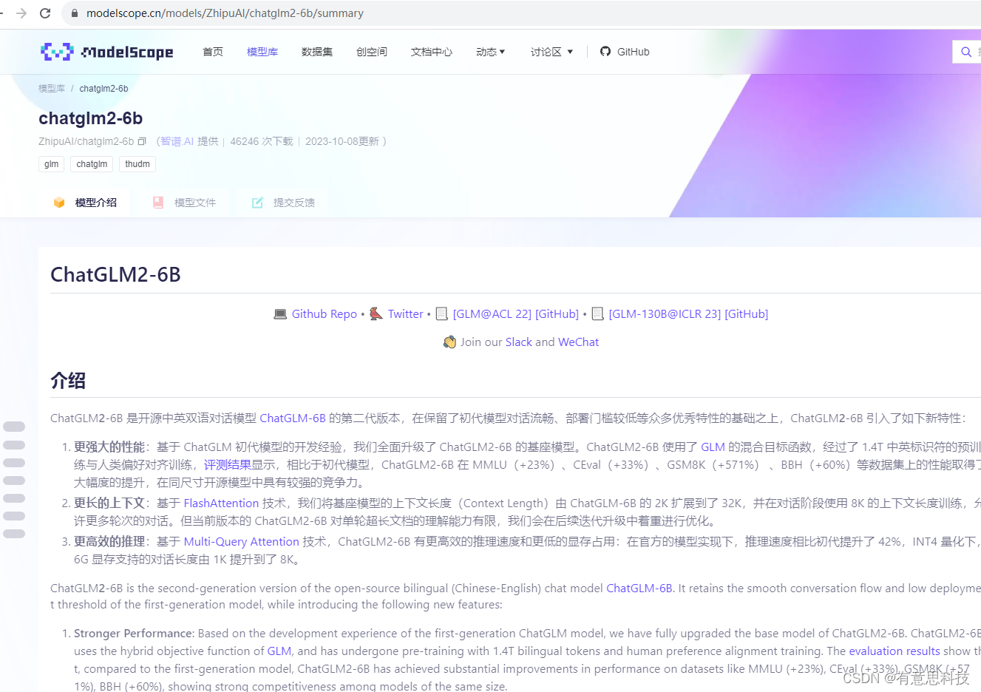Open the Github Repo link
The width and height of the screenshot is (981, 692).
[x=325, y=313]
